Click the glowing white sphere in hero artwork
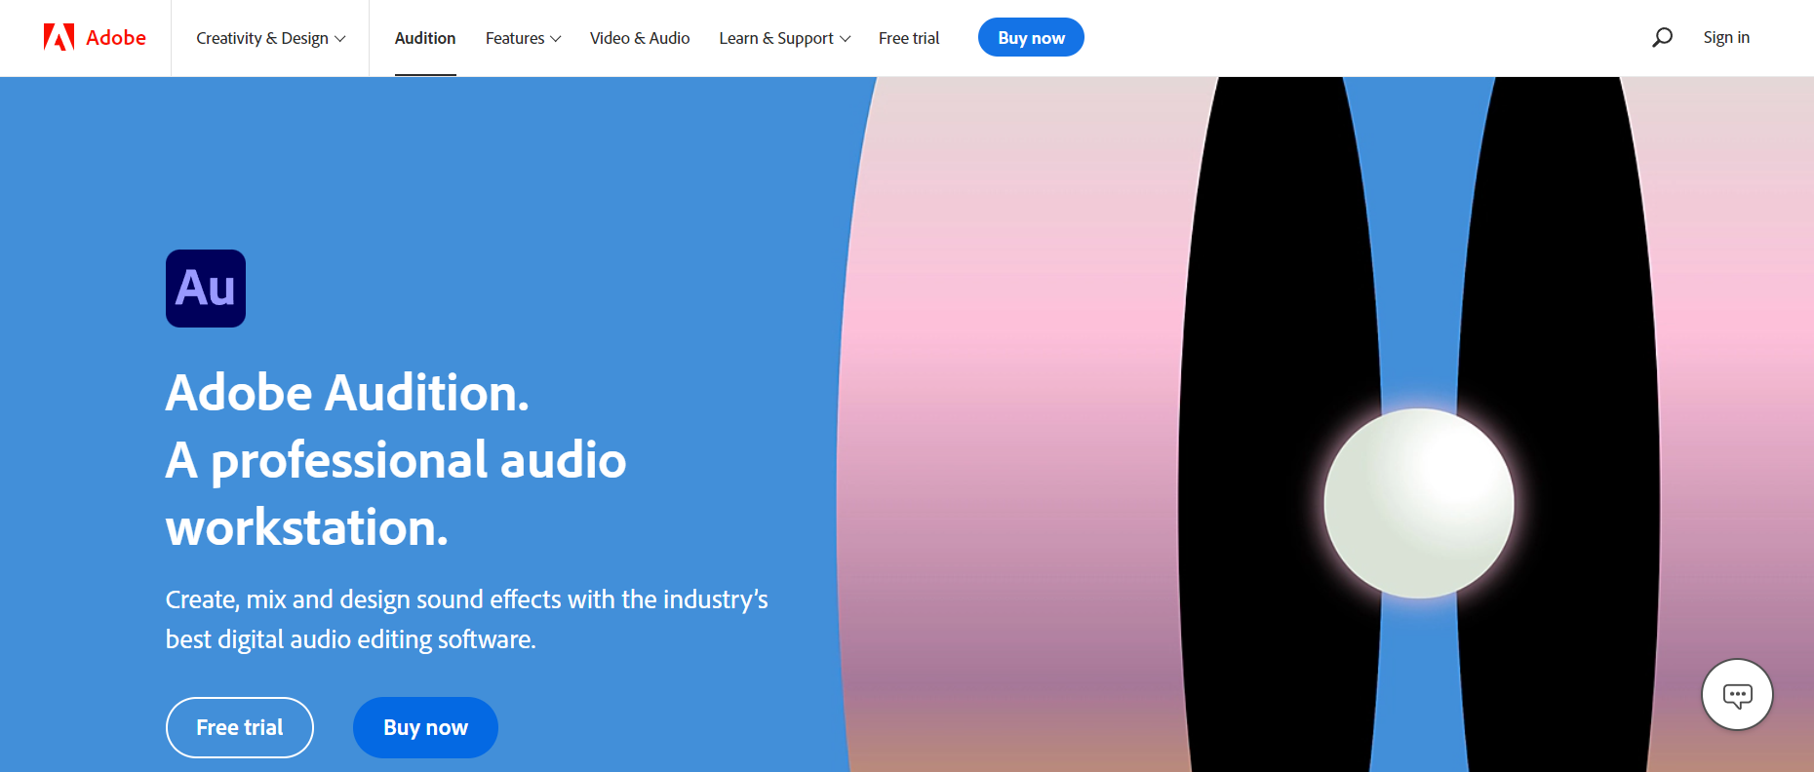This screenshot has width=1814, height=772. tap(1418, 503)
